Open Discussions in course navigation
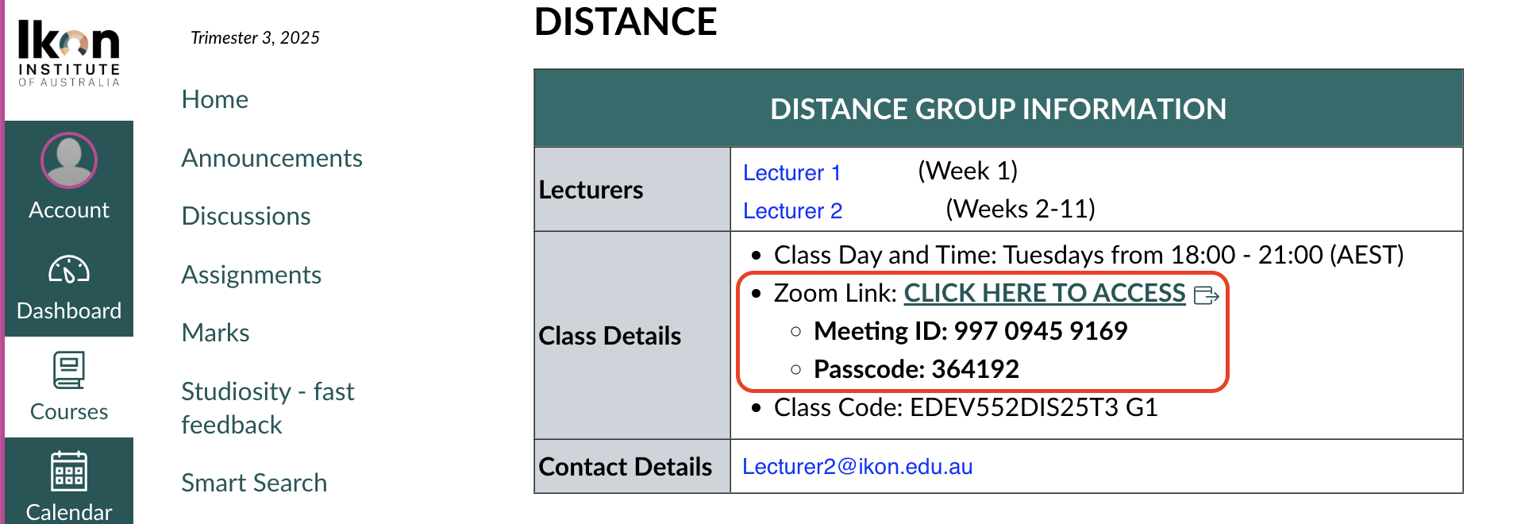 245,216
